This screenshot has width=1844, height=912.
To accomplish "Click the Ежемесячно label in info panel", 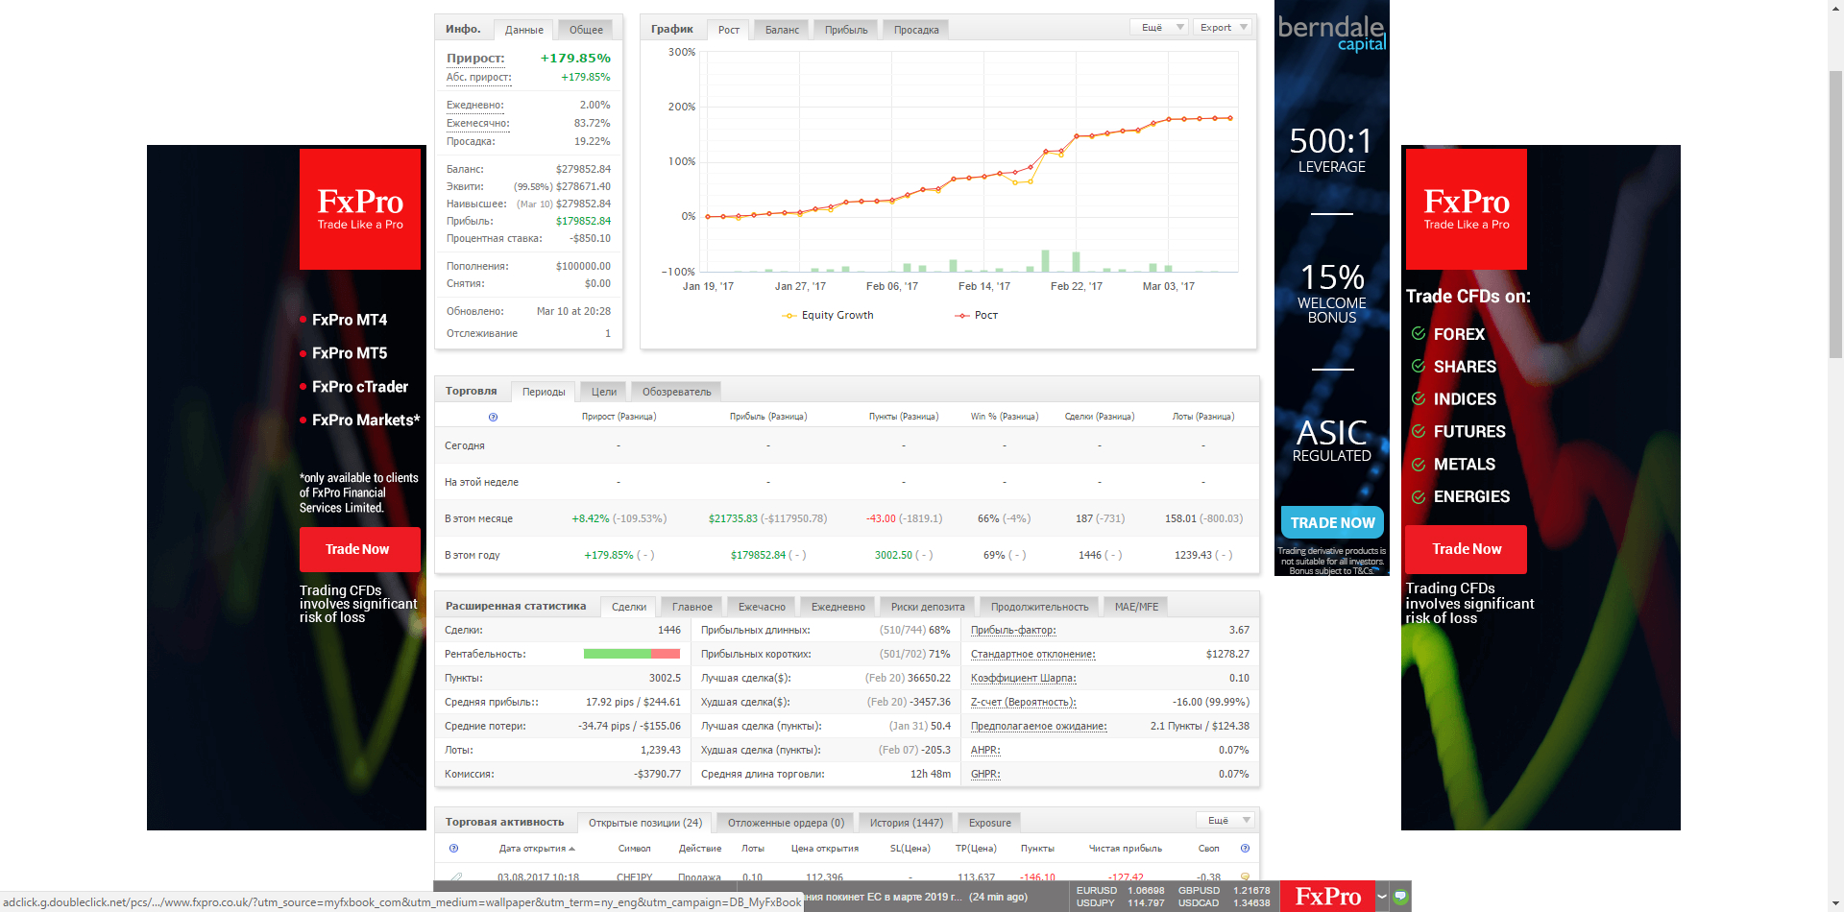I will (x=478, y=123).
